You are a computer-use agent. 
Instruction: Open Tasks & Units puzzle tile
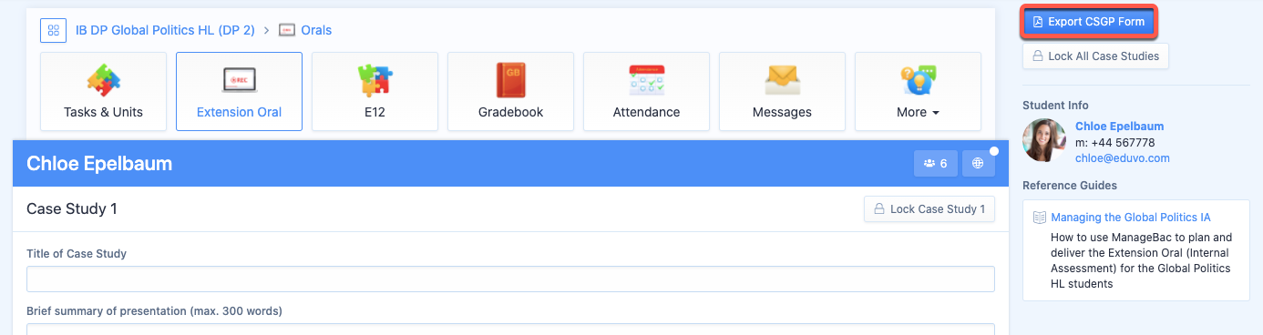pyautogui.click(x=104, y=91)
